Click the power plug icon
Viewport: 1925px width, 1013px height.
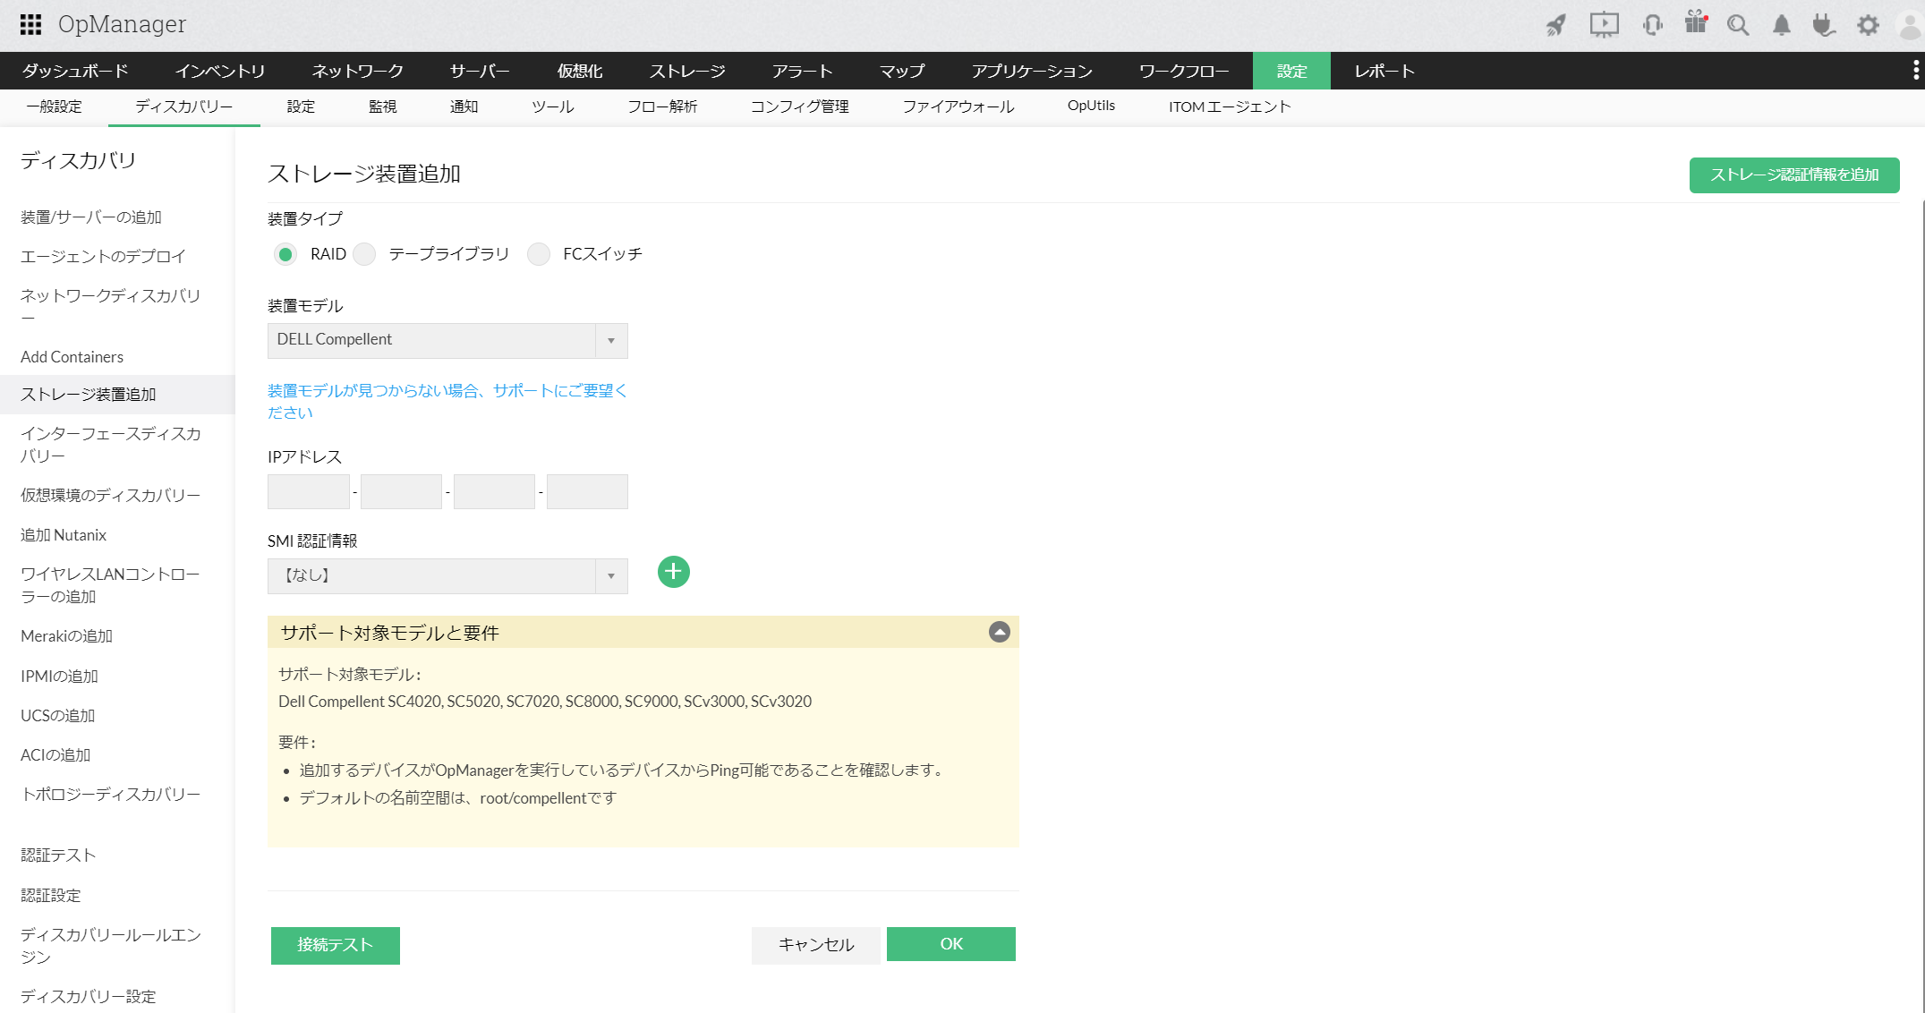pos(1823,25)
